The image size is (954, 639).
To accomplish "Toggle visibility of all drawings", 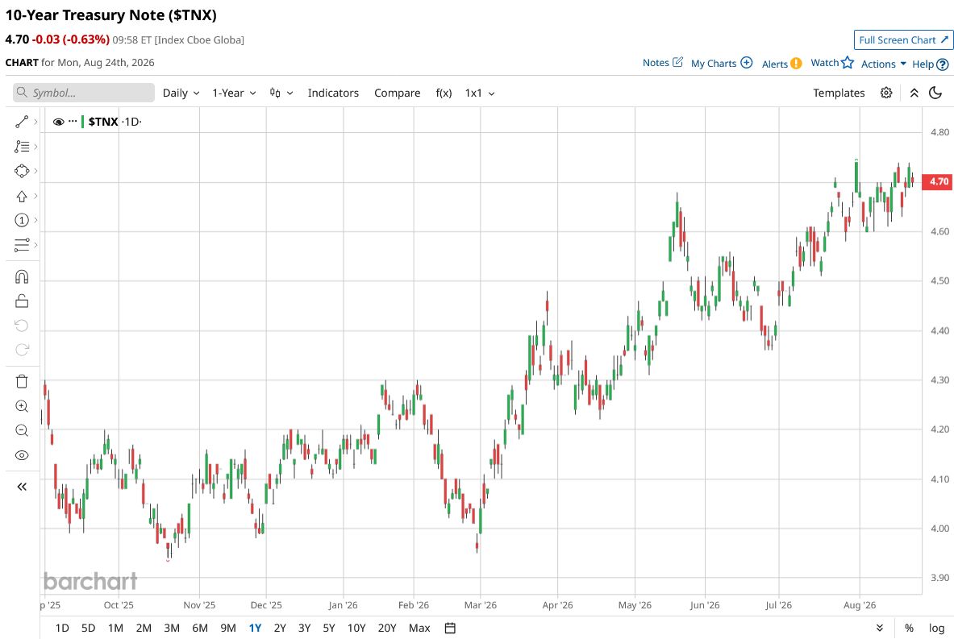I will [x=21, y=455].
